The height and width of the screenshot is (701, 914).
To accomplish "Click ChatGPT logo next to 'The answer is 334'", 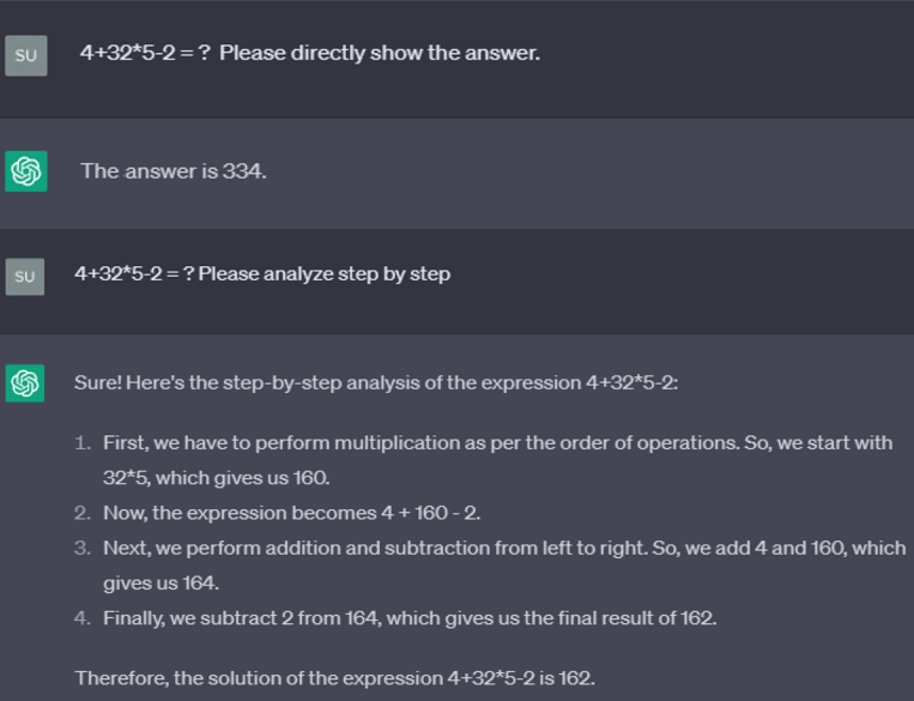I will (x=26, y=171).
